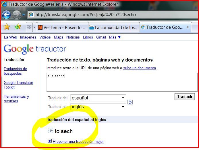Image resolution: width=199 pixels, height=150 pixels.
Task: Open the Traducir al inglés dropdown
Action: tap(98, 107)
